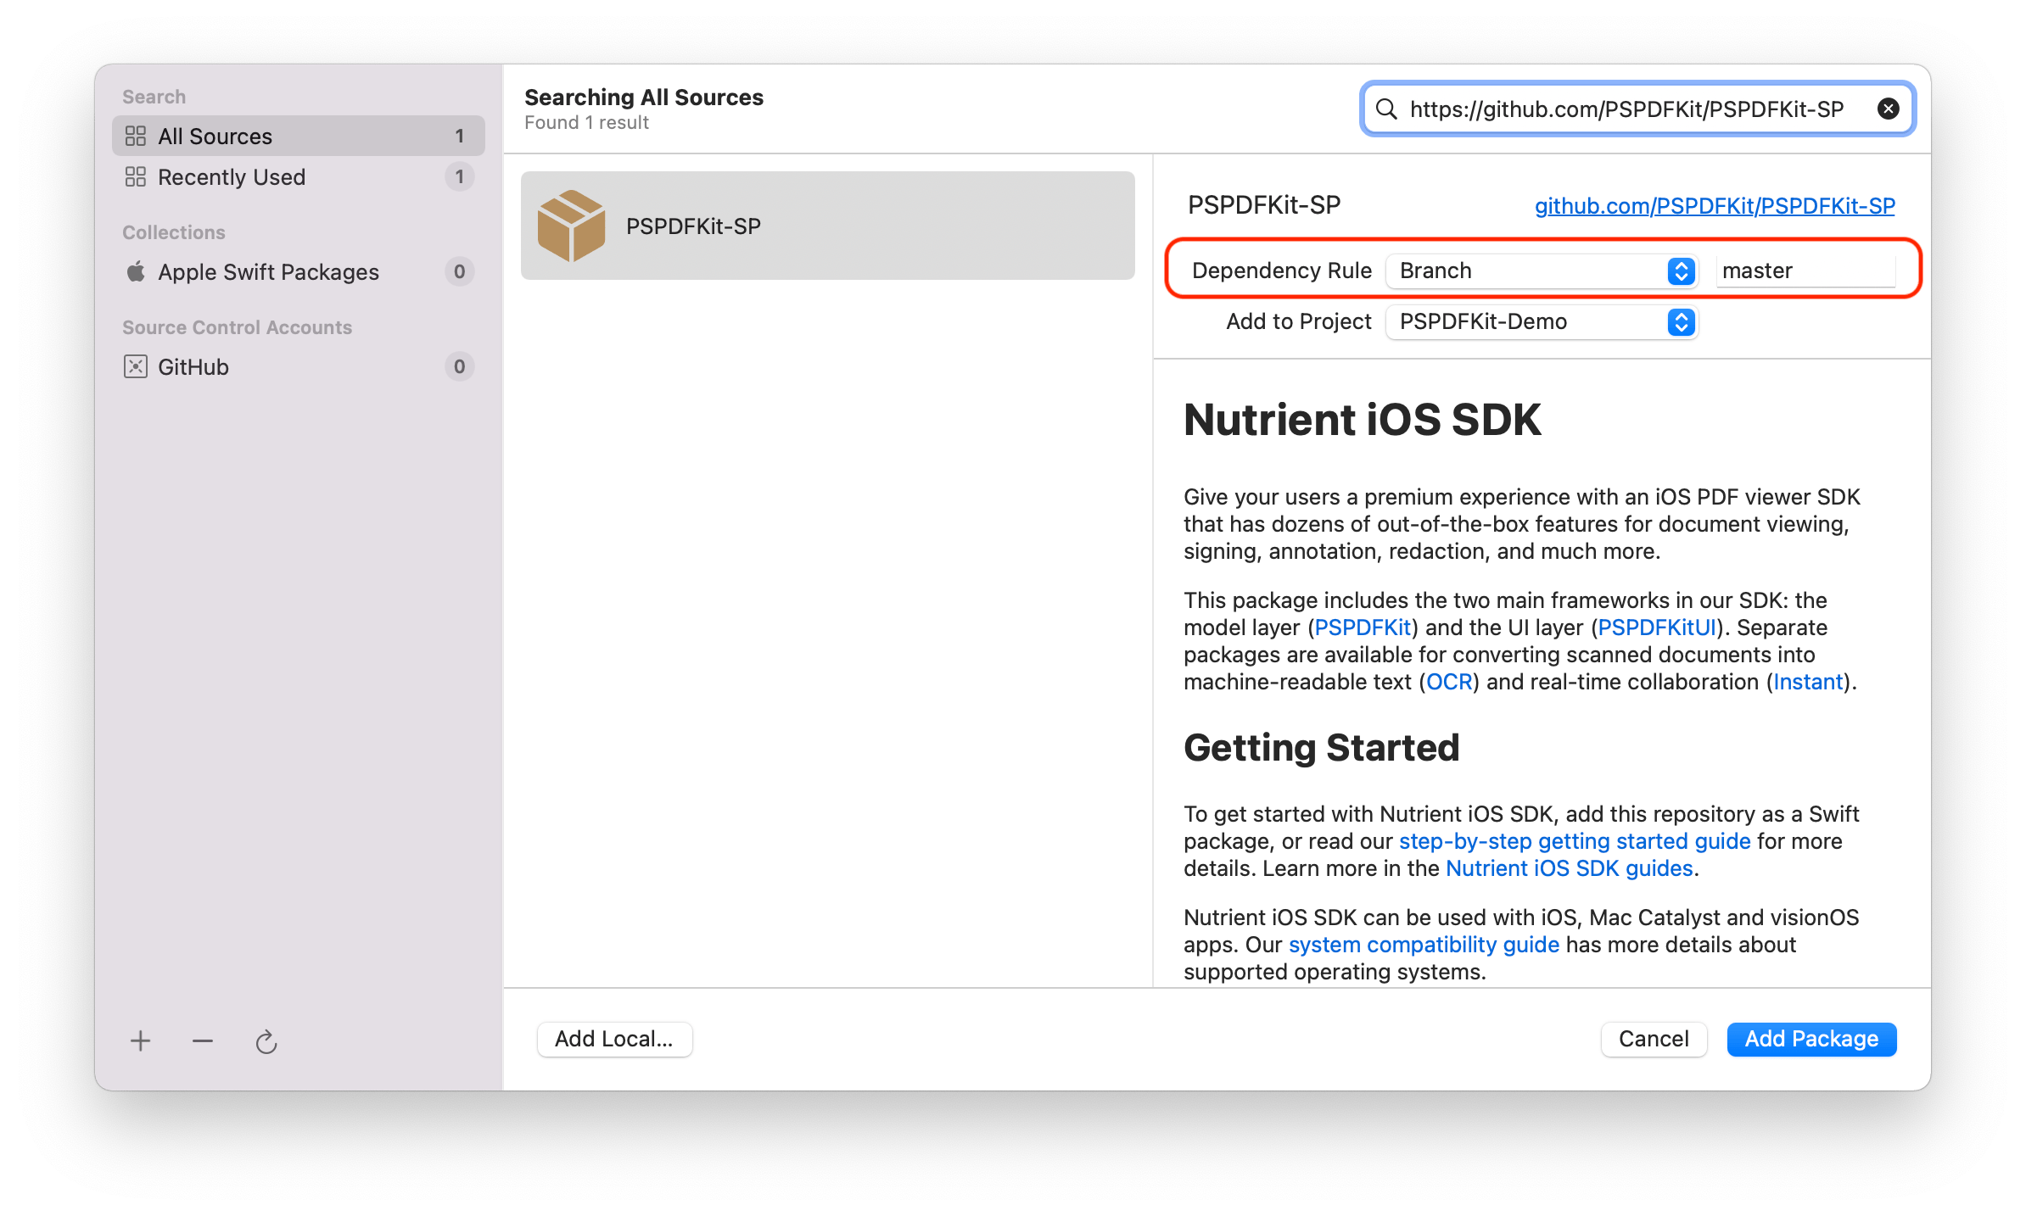The width and height of the screenshot is (2026, 1216).
Task: Add a new package collection with the plus icon
Action: click(x=140, y=1040)
